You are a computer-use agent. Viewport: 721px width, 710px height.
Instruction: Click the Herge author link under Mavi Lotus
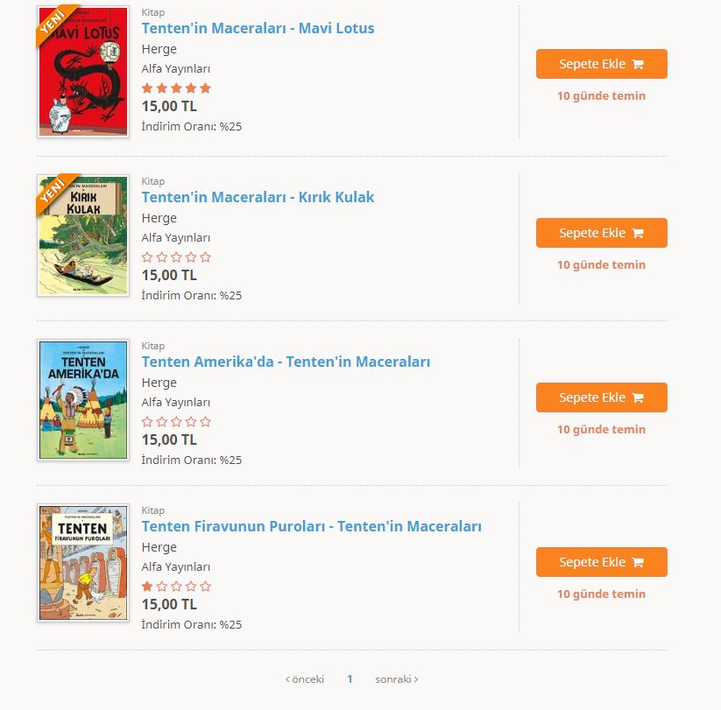coord(159,49)
